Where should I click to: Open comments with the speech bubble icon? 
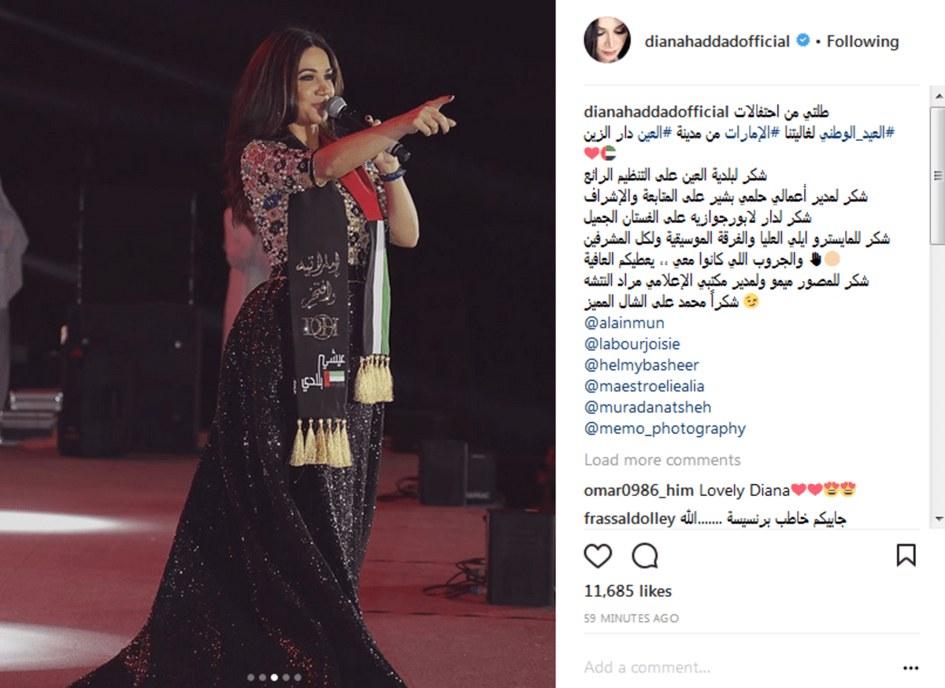point(645,556)
